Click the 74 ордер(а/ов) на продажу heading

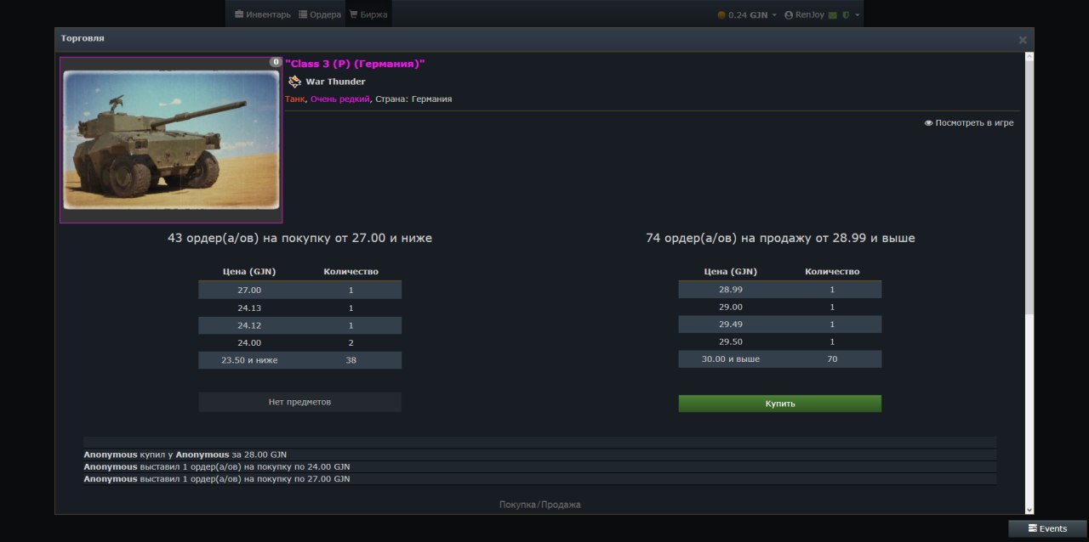pos(780,239)
